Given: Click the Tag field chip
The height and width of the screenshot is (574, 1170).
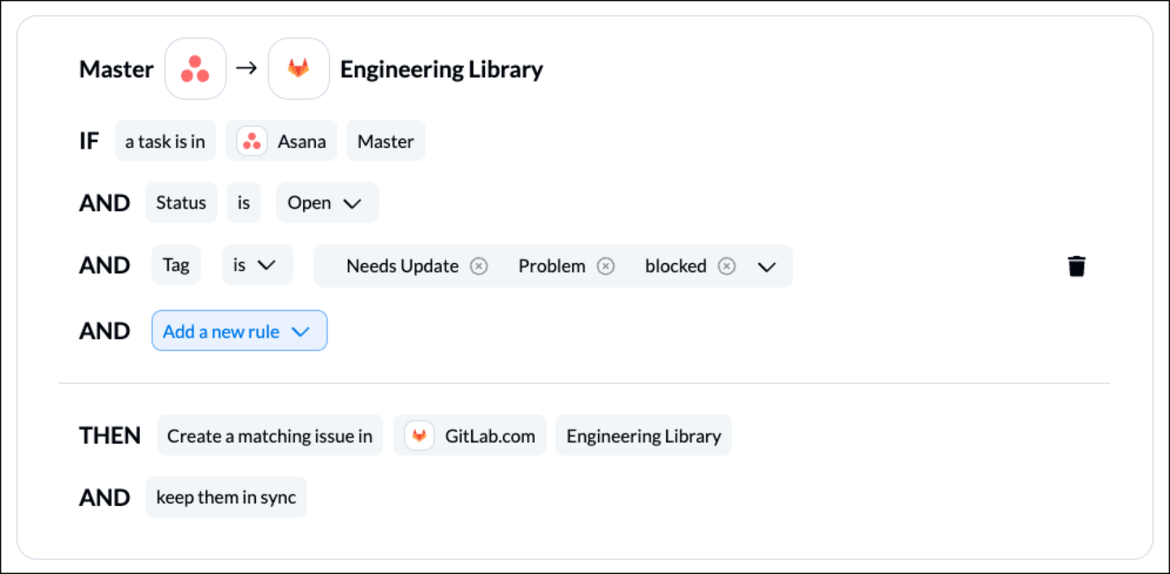Looking at the screenshot, I should coord(176,265).
